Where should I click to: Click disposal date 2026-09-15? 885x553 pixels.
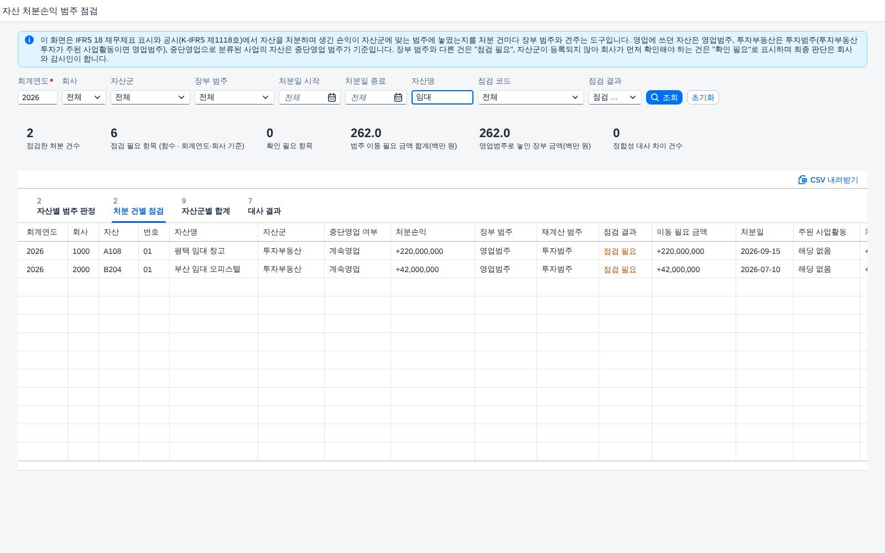tap(761, 251)
